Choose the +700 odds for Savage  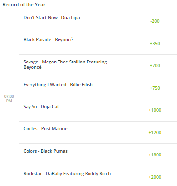(x=155, y=65)
